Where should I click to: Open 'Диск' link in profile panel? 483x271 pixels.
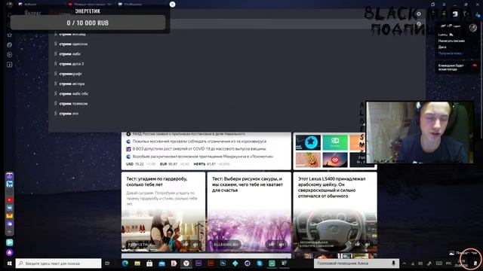coord(442,47)
